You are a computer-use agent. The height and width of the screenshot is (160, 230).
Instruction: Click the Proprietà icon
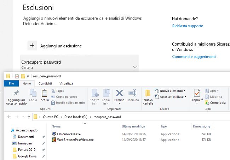(x=197, y=93)
